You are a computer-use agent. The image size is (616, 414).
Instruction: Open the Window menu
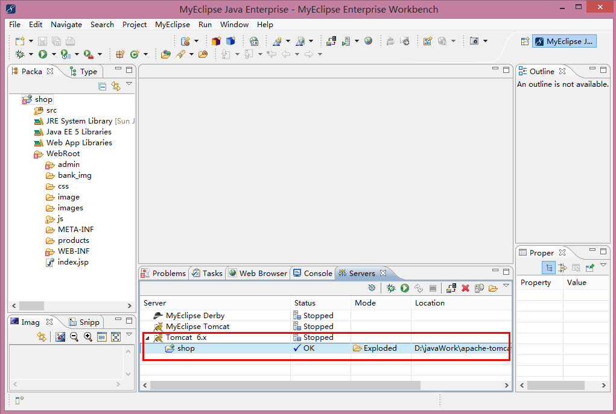(x=235, y=24)
